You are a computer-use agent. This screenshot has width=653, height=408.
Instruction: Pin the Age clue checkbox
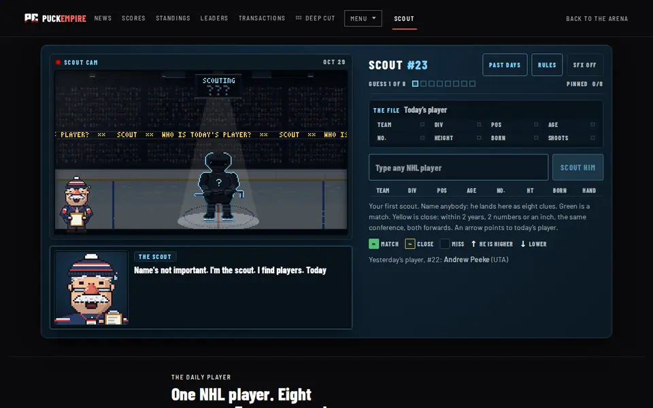592,124
